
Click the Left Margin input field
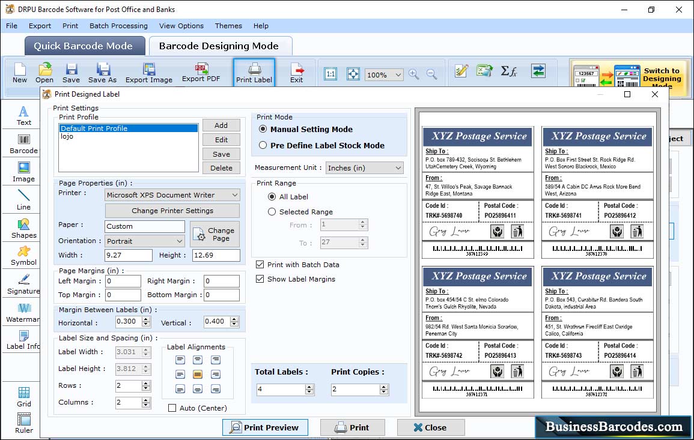(x=123, y=281)
